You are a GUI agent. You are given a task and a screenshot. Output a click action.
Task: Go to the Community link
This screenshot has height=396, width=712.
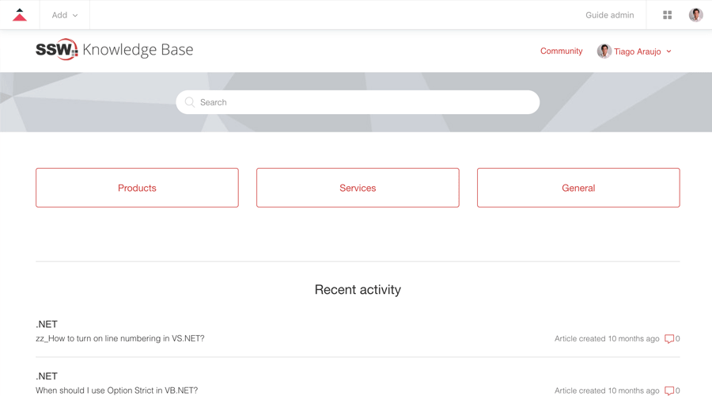(561, 51)
